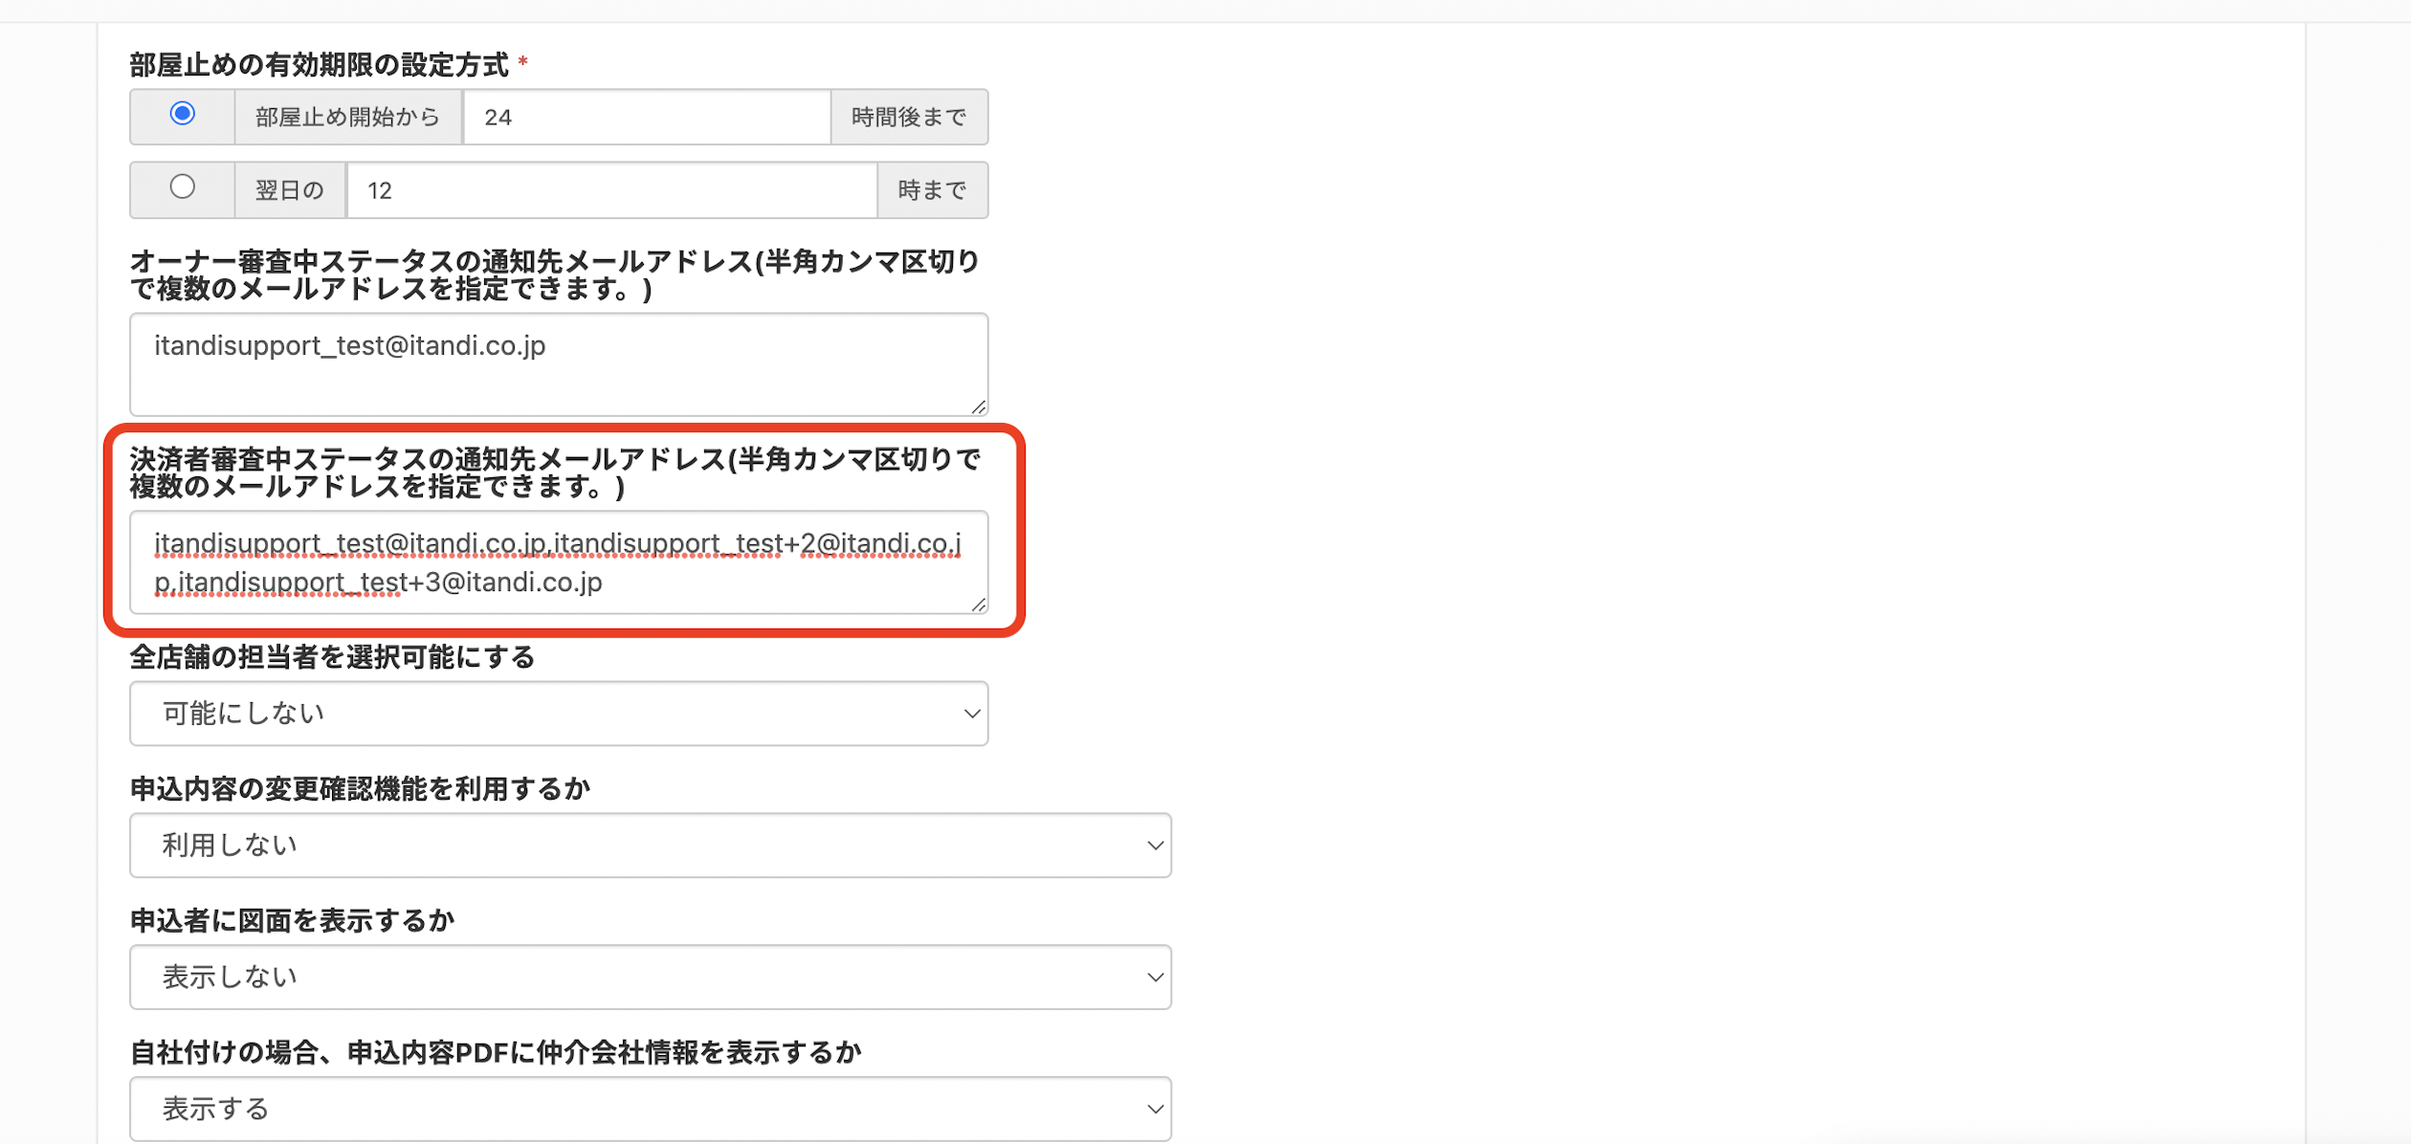
Task: Click the オーナー審査中 notification email textarea
Action: click(559, 364)
